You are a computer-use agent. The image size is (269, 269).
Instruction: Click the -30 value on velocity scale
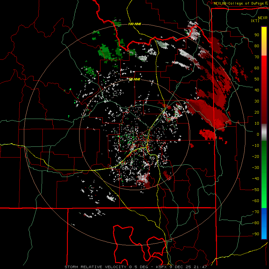pos(256,168)
